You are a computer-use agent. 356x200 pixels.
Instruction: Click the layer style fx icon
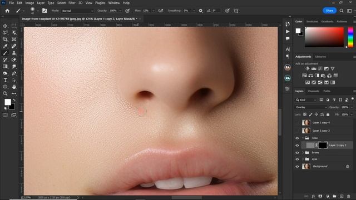(313, 196)
